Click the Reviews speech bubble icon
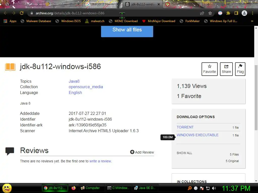The image size is (258, 193). click(x=10, y=151)
